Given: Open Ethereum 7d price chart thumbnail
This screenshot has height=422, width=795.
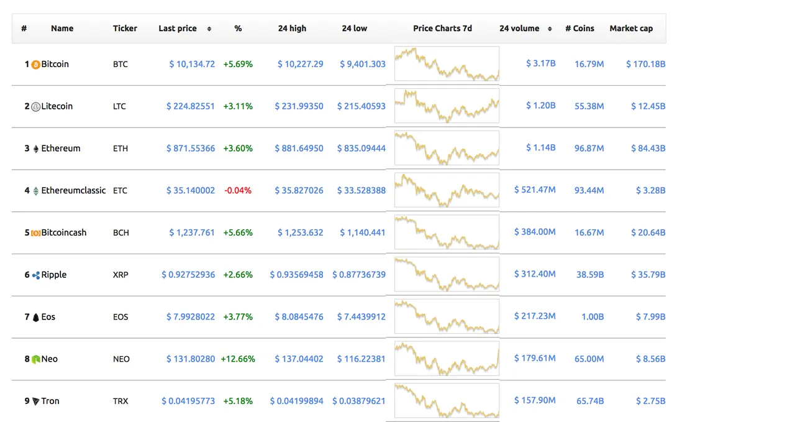Looking at the screenshot, I should point(447,148).
